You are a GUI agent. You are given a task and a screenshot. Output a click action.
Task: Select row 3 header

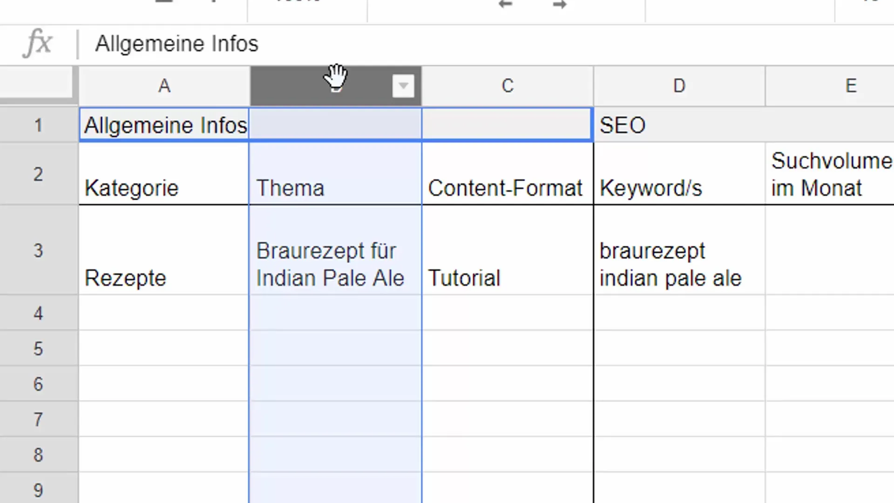pos(38,250)
